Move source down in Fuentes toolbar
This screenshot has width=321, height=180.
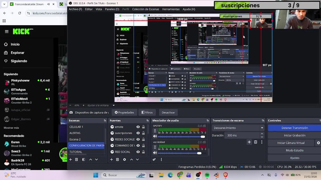(x=137, y=159)
